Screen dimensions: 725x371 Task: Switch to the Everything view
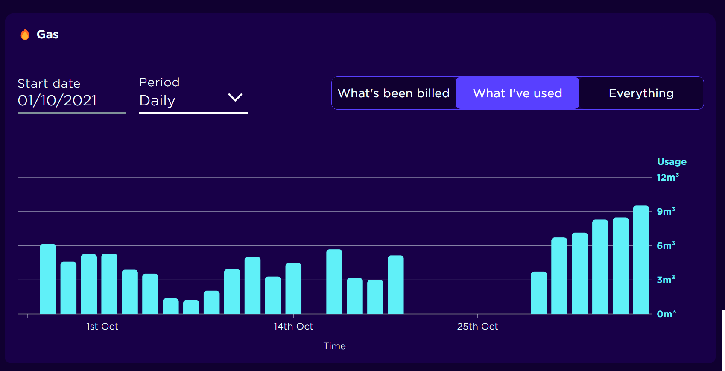coord(641,93)
